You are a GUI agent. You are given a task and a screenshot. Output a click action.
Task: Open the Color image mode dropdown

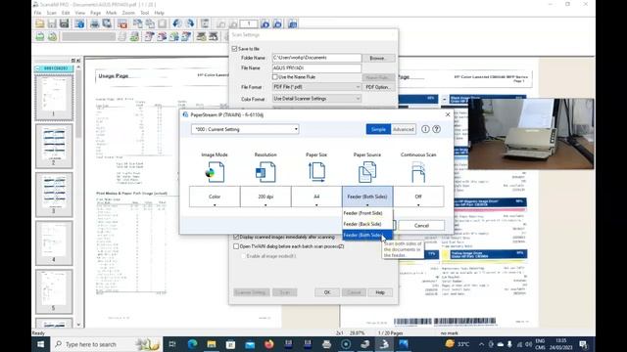click(x=215, y=197)
